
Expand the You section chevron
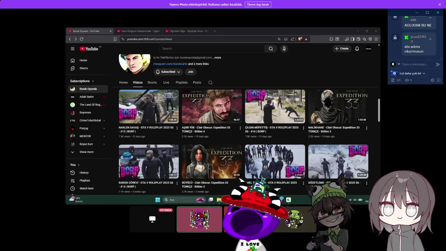coord(78,165)
